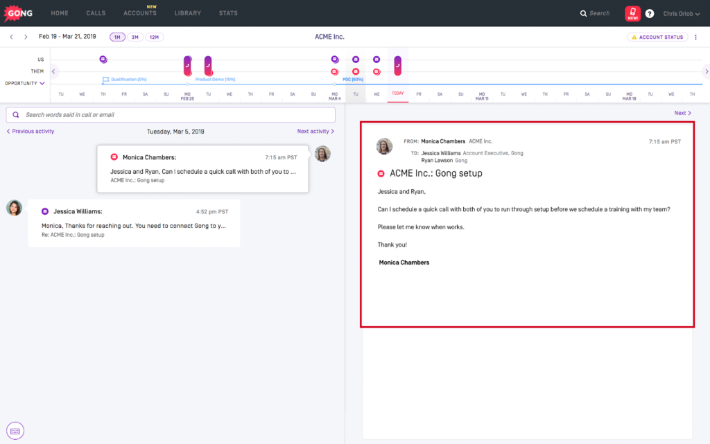The width and height of the screenshot is (710, 444).
Task: Click the right chevron to scroll the timeline
Action: coord(707,70)
